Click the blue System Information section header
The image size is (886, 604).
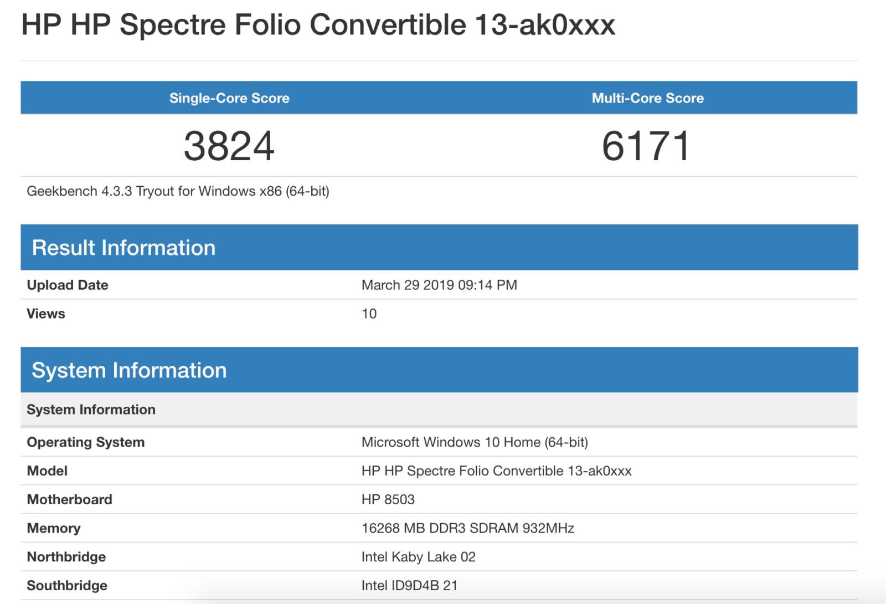129,370
